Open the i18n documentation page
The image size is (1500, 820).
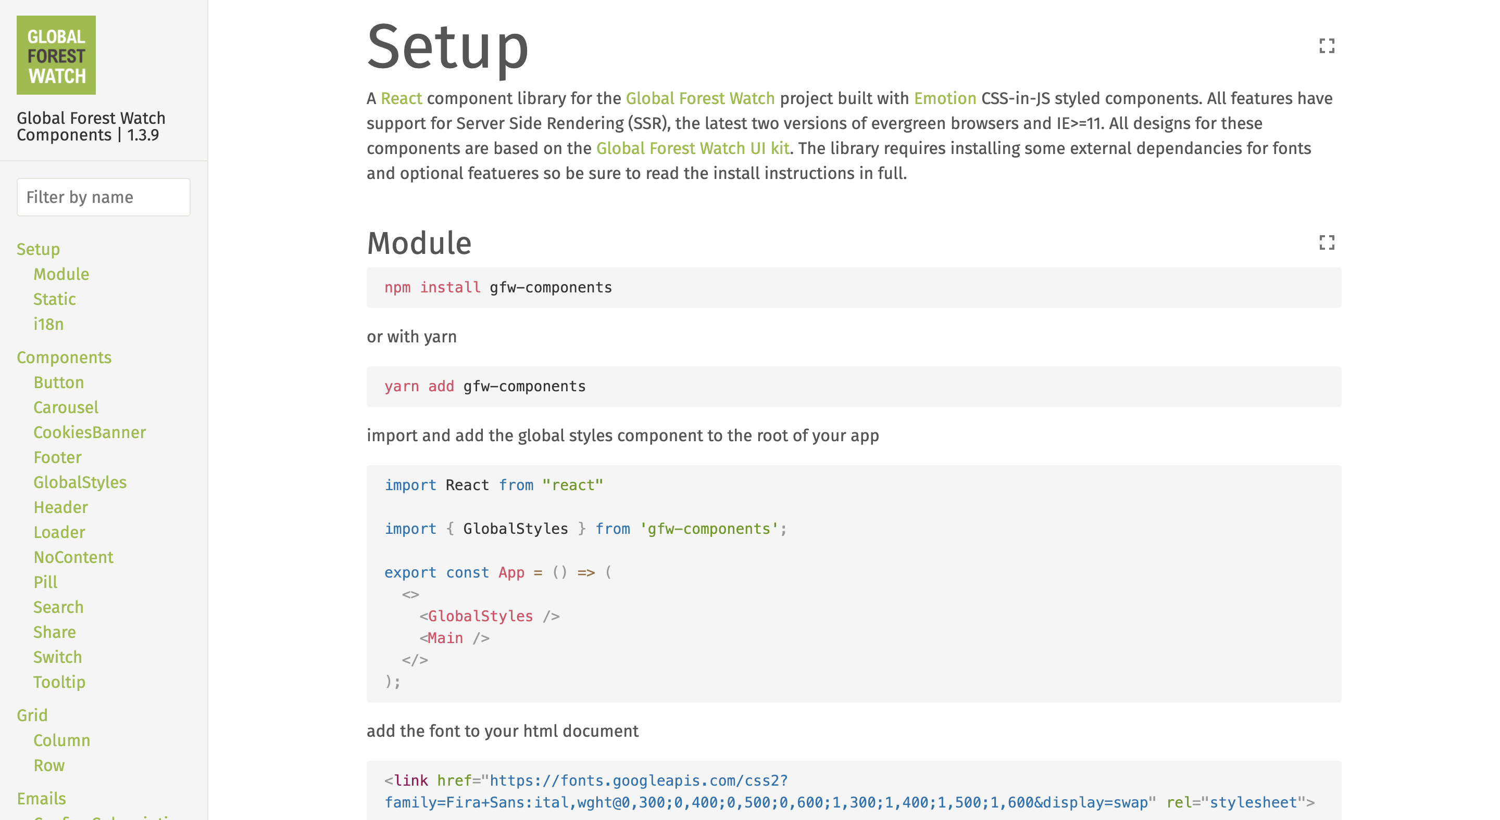point(48,324)
